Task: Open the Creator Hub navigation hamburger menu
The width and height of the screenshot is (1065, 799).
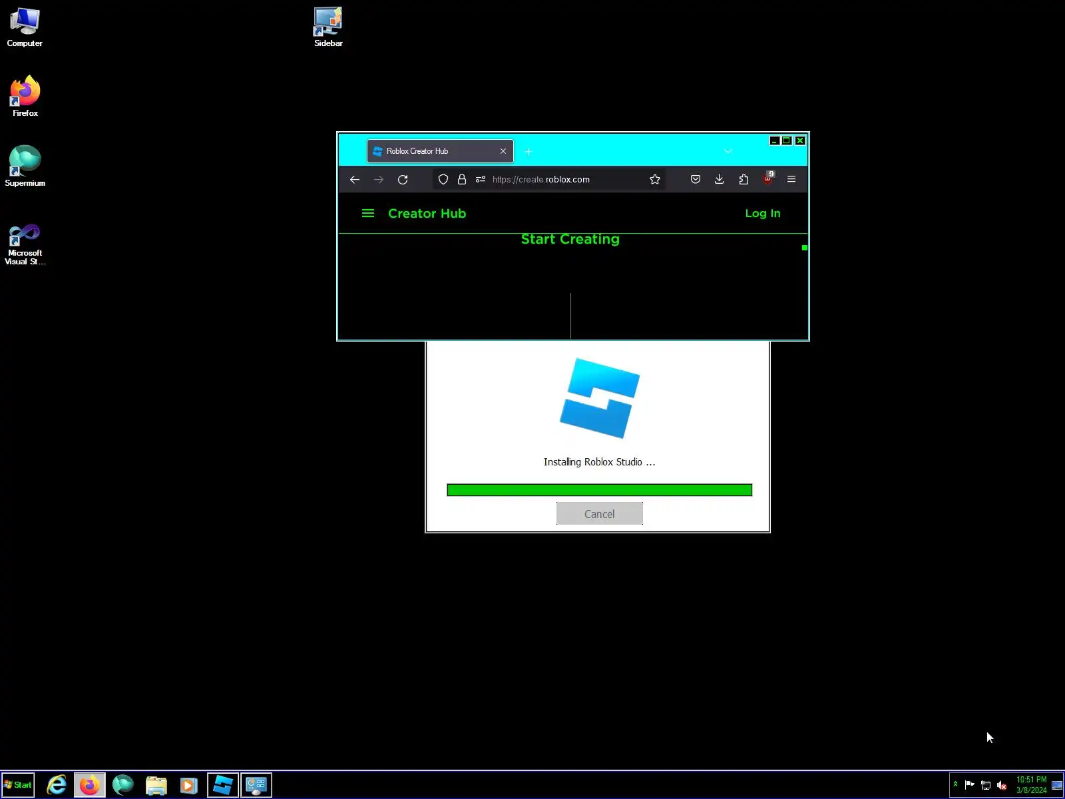Action: [368, 213]
